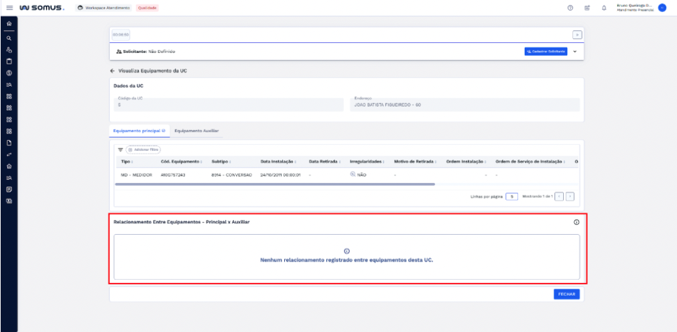Click the 8914 - CONVERSAO subtipo cell
The width and height of the screenshot is (677, 332).
click(232, 174)
